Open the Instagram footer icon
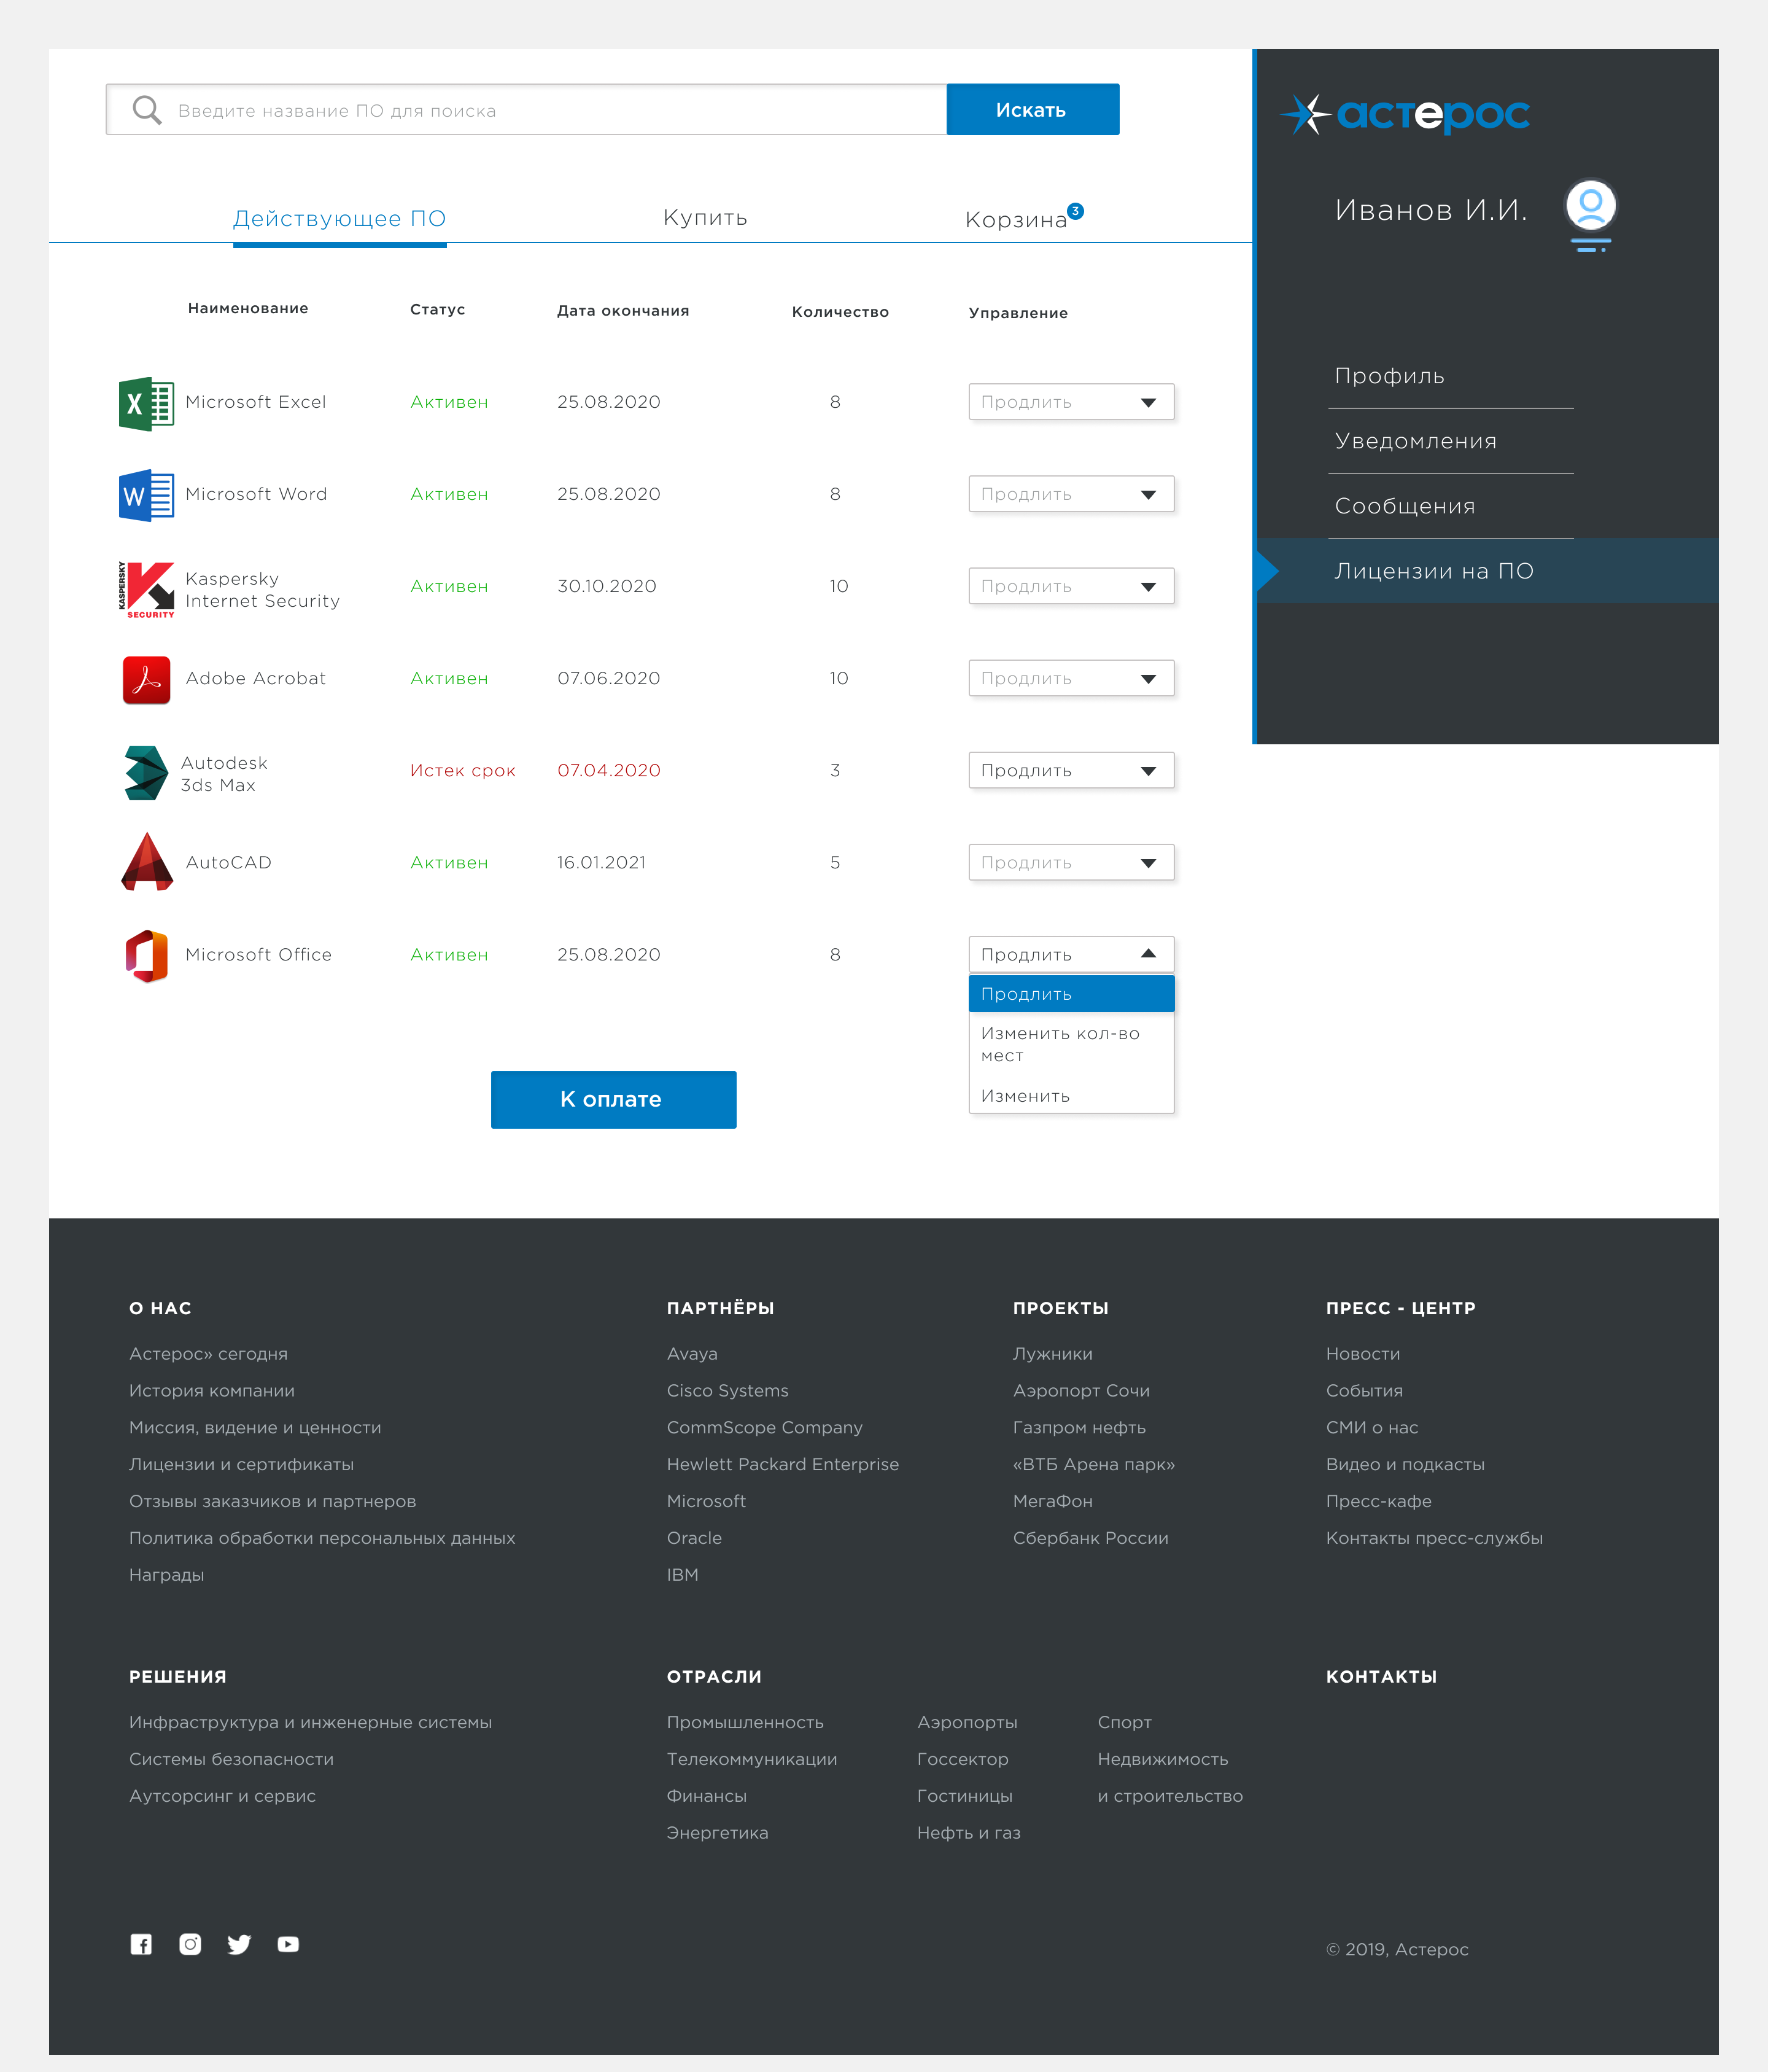The height and width of the screenshot is (2072, 1768). 190,1945
